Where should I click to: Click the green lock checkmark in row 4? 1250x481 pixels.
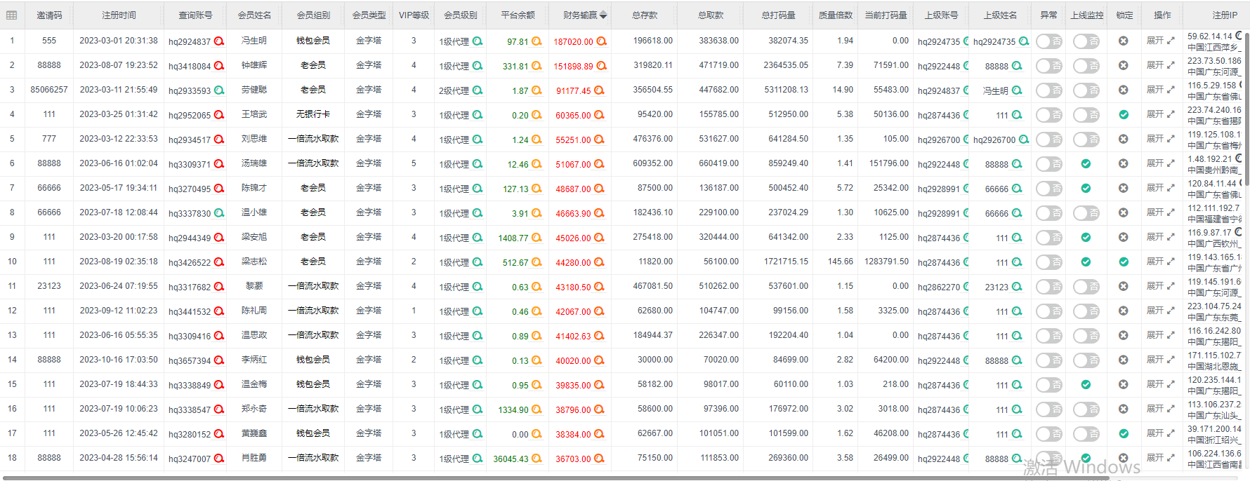pyautogui.click(x=1124, y=114)
